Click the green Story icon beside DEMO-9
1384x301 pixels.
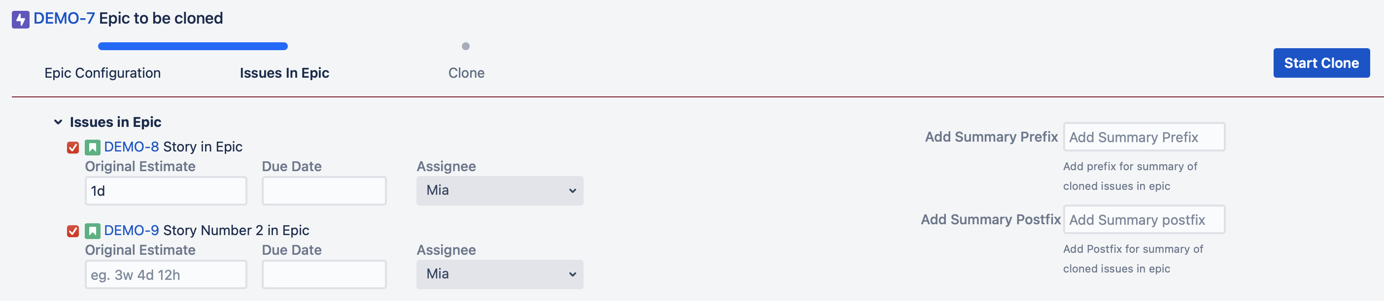pos(92,231)
